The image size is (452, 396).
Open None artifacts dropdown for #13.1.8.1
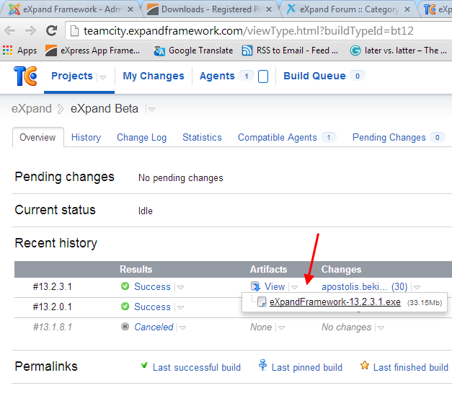[281, 327]
